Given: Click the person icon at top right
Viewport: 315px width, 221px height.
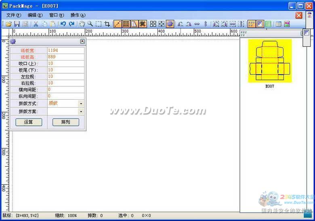Looking at the screenshot, I should tap(310, 15).
